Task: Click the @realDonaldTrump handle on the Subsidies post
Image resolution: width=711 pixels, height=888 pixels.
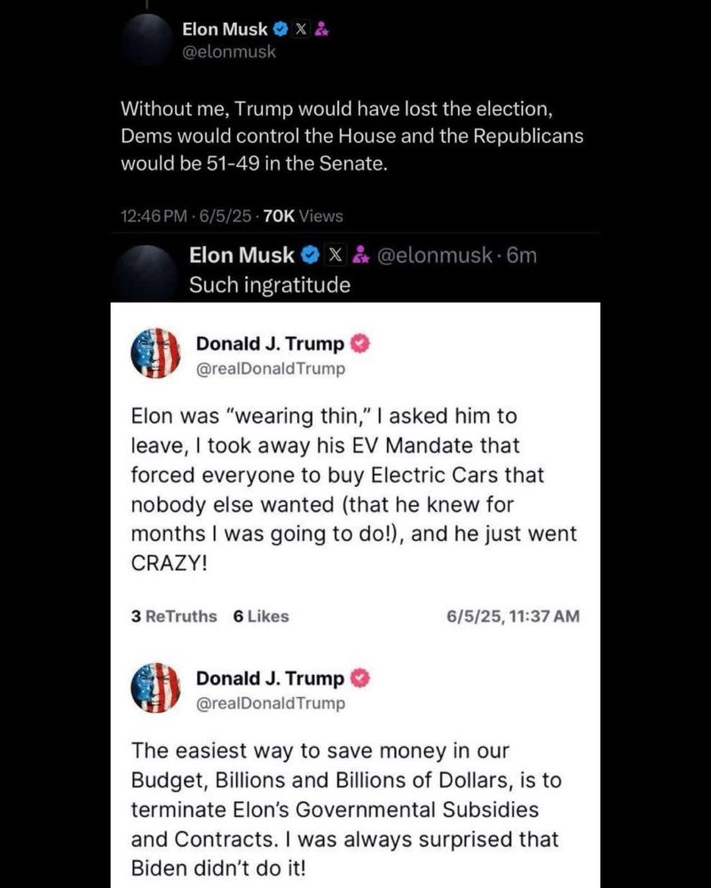Action: coord(270,702)
